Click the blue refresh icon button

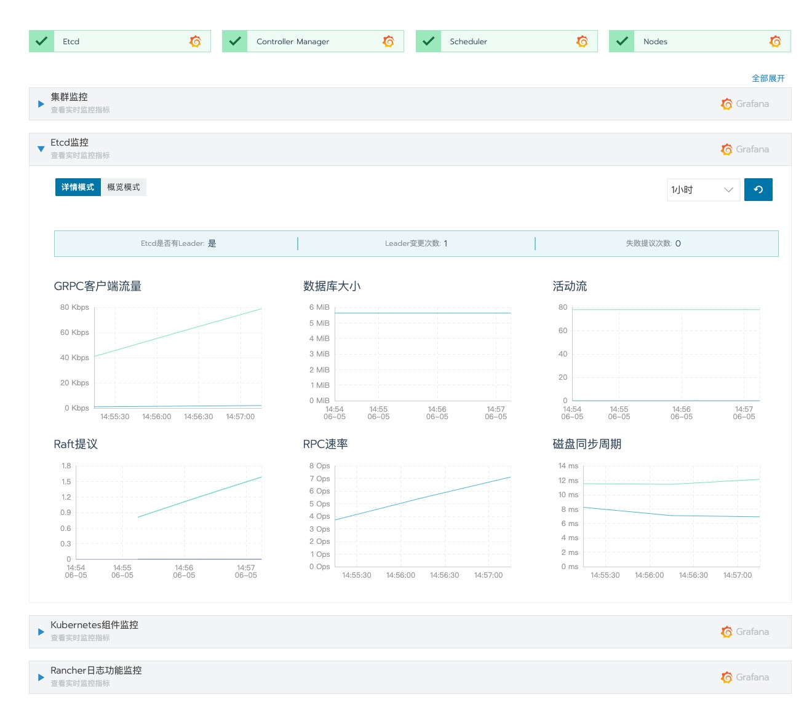(758, 189)
